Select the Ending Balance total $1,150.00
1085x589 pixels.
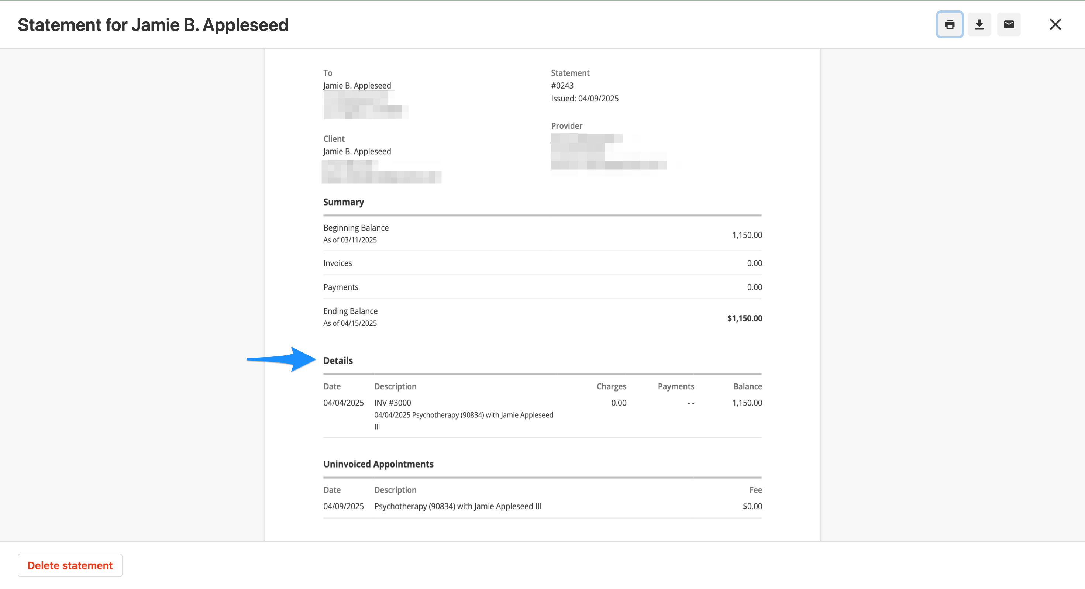pos(744,318)
